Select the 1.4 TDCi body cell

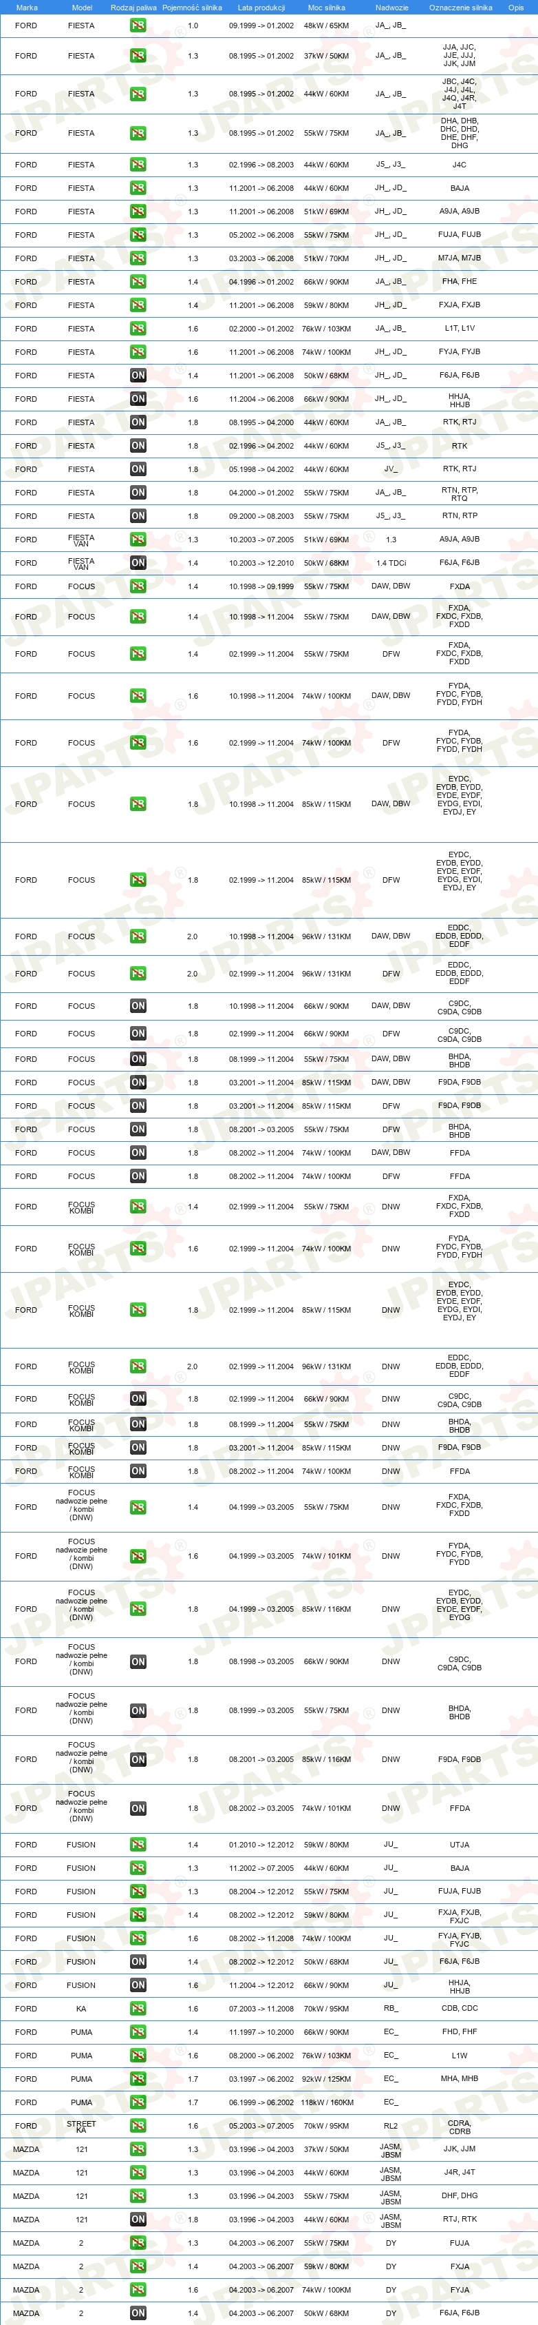click(x=391, y=563)
